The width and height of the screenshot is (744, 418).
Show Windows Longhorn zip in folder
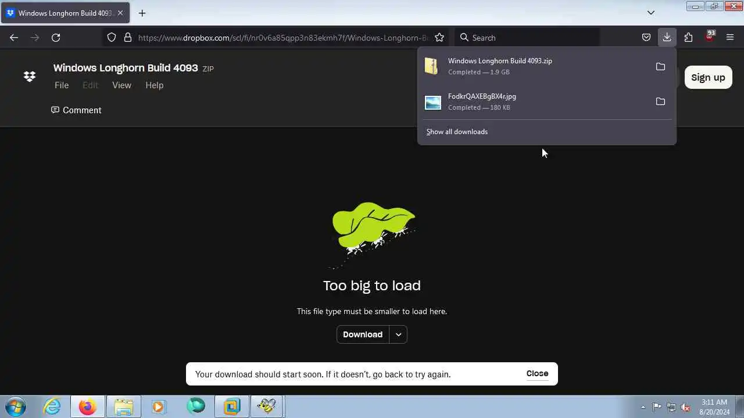click(x=660, y=67)
